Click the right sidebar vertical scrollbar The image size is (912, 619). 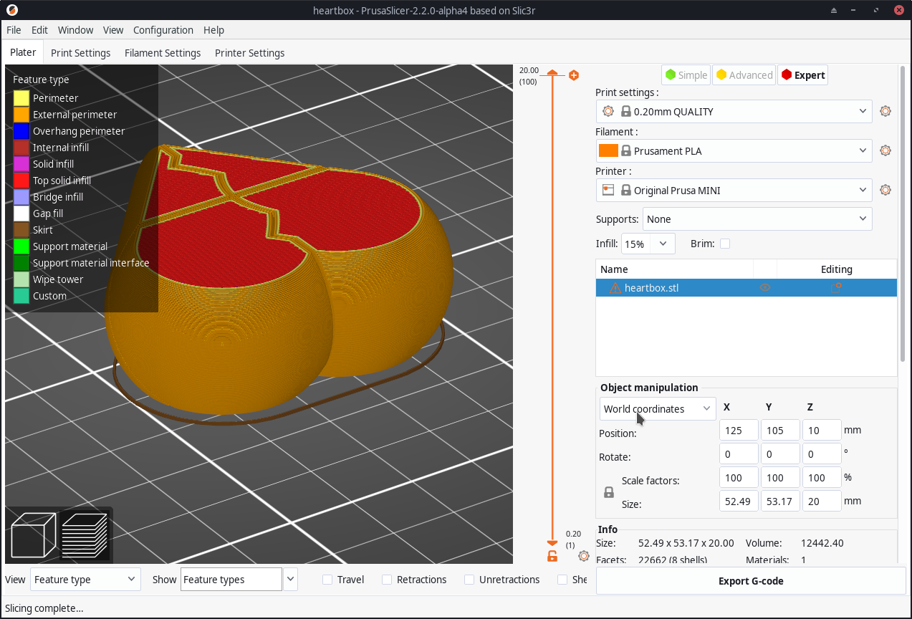tap(904, 215)
